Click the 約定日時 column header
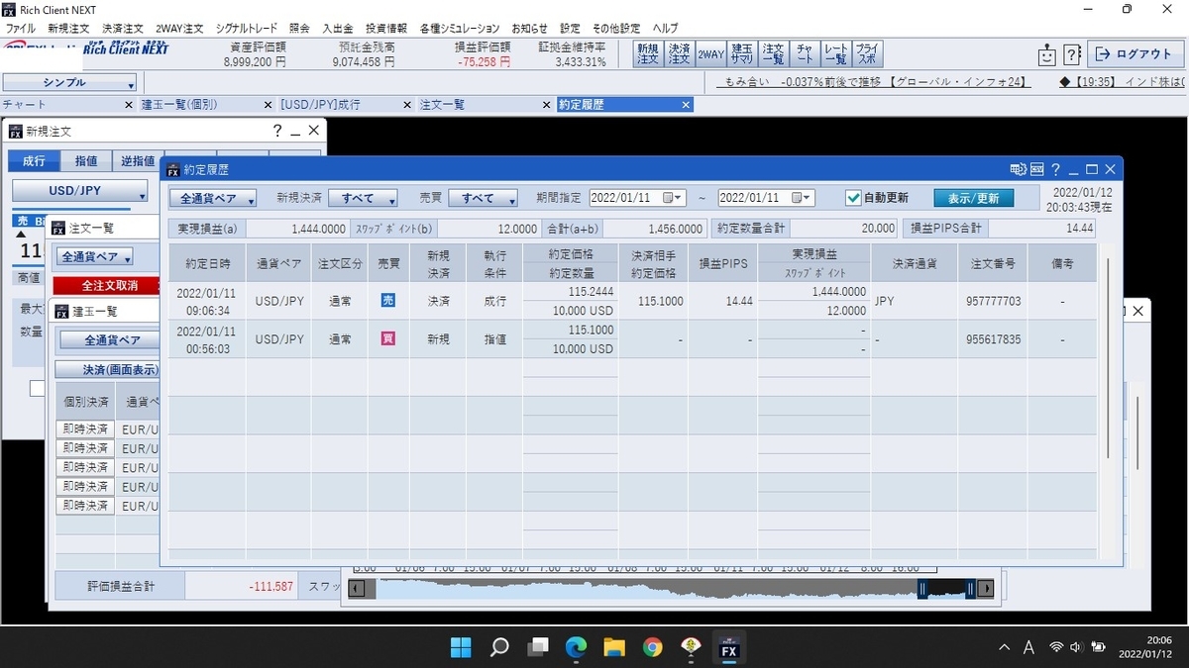 coord(207,262)
